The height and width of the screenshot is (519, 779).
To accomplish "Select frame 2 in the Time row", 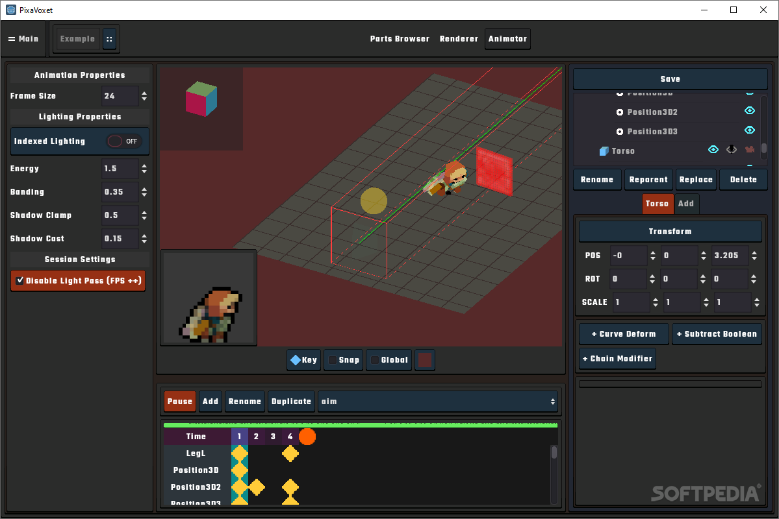I will pos(256,437).
